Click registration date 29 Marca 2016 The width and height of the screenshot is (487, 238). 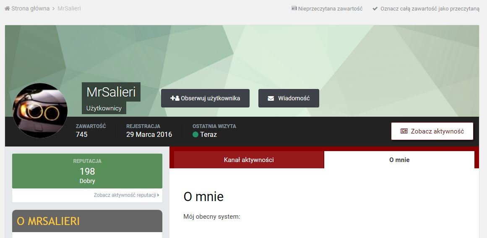(x=149, y=135)
